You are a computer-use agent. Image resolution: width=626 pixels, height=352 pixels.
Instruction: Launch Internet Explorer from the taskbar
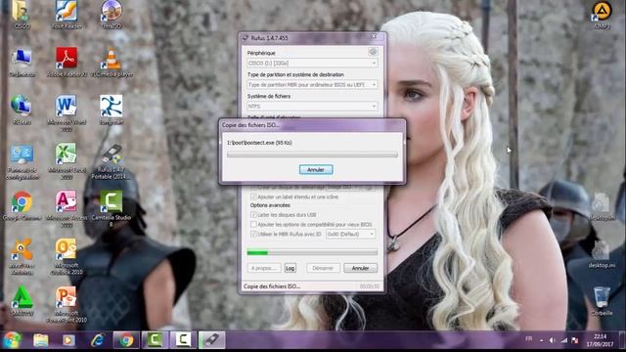tap(97, 340)
